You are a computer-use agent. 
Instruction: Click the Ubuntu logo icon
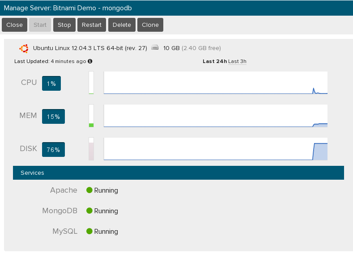(x=24, y=48)
